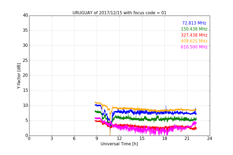
Task: Select the 72.813 MHz legend label
Action: click(x=194, y=23)
